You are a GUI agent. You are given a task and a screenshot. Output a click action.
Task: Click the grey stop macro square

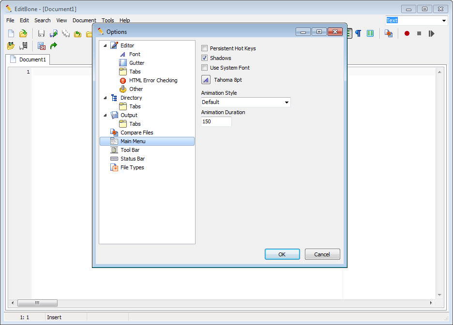(x=419, y=33)
